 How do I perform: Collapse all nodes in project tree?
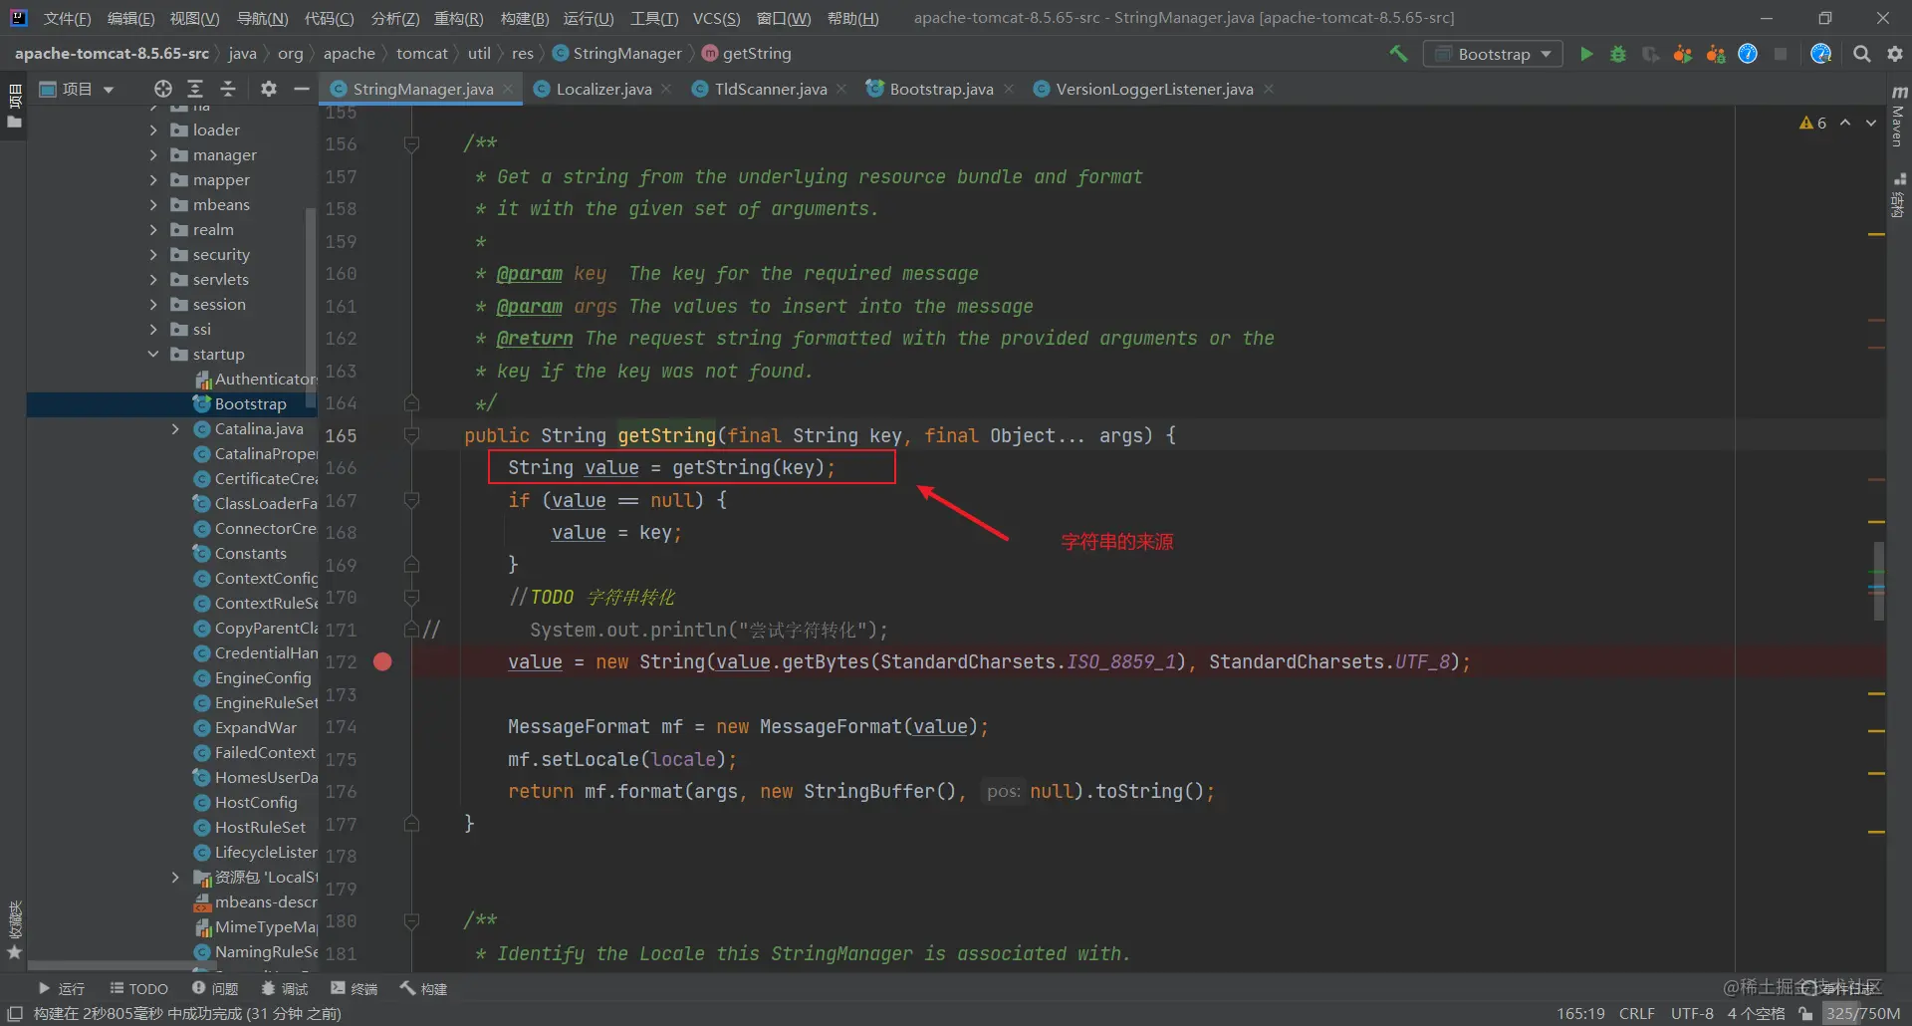[x=228, y=89]
